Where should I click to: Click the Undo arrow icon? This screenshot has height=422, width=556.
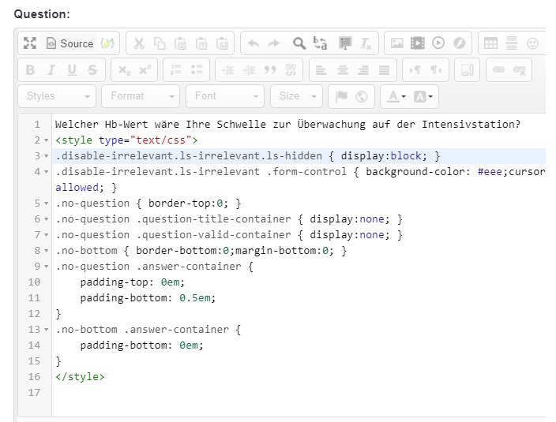click(x=252, y=43)
